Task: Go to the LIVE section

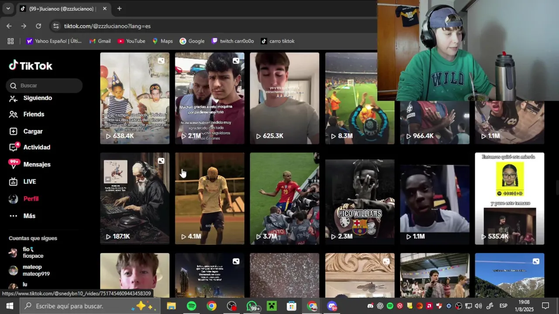Action: pyautogui.click(x=30, y=181)
